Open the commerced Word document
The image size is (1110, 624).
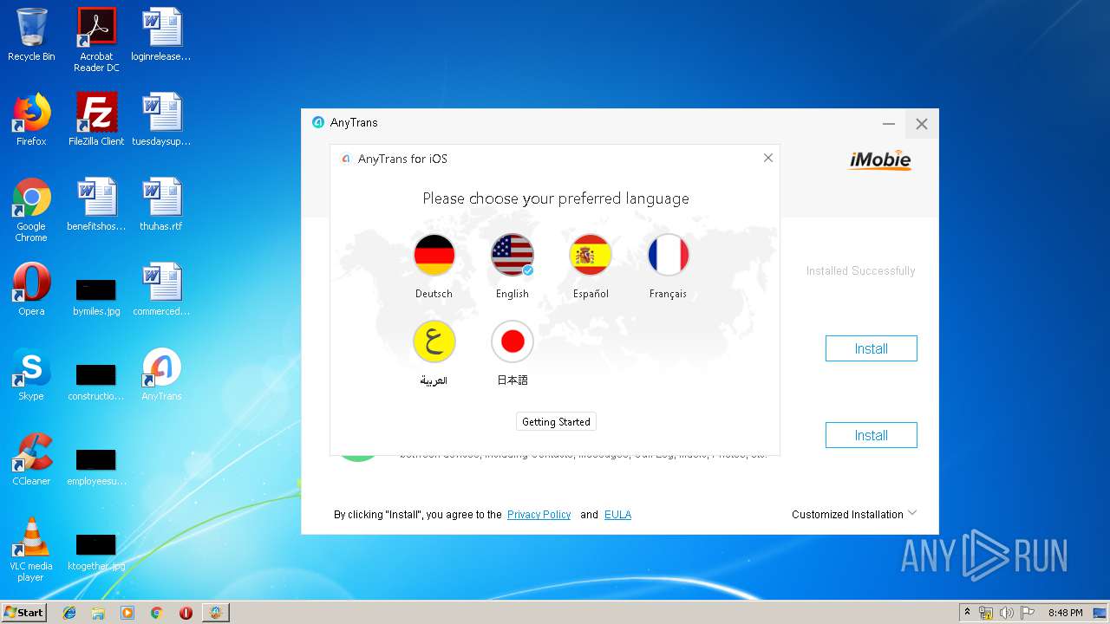pyautogui.click(x=161, y=290)
